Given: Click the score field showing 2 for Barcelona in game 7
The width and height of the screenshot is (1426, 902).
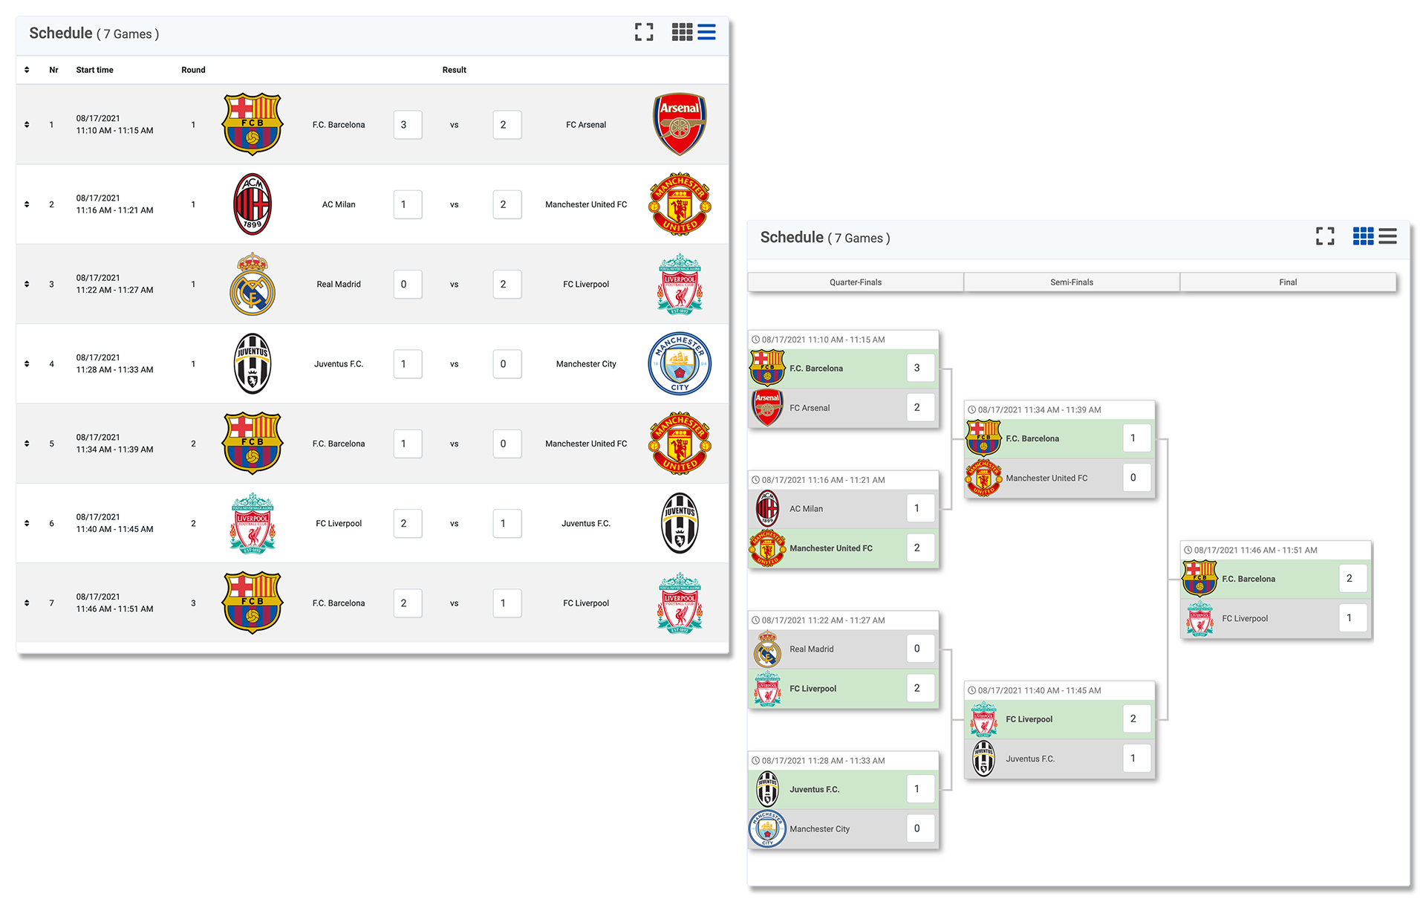Looking at the screenshot, I should (407, 603).
